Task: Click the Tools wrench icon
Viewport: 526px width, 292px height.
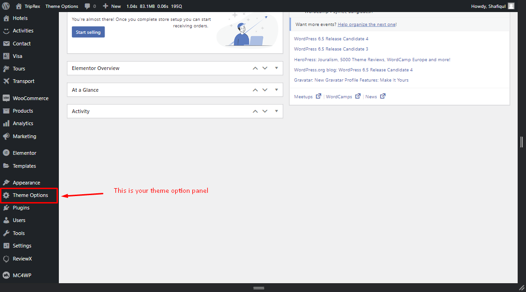Action: click(6, 233)
